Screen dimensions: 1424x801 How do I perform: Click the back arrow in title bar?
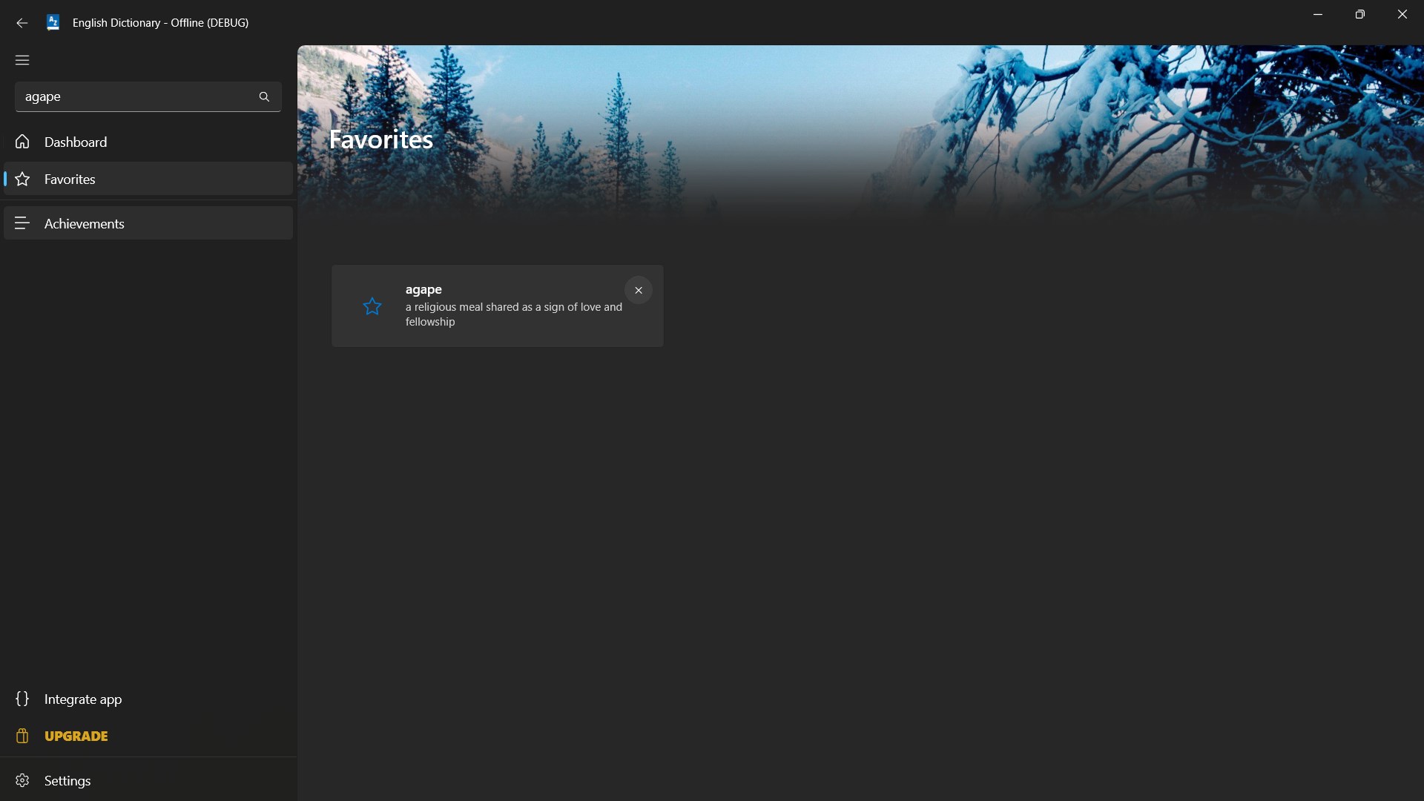tap(22, 23)
